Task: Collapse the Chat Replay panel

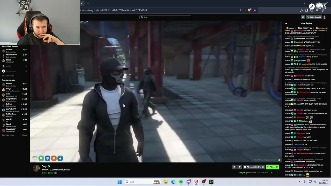Action: (286, 23)
